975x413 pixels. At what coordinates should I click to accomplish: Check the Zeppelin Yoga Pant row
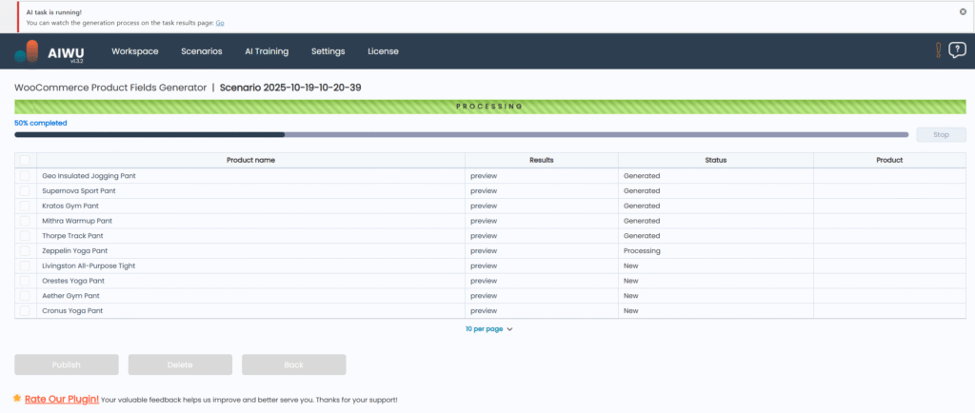[x=25, y=251]
